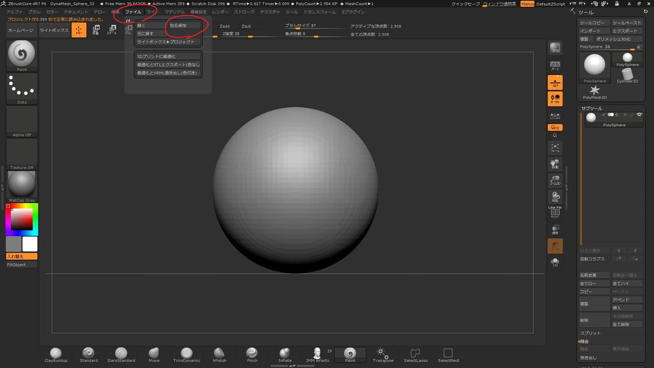Click the canvas Rotate (回転) navigation icon

pyautogui.click(x=555, y=197)
